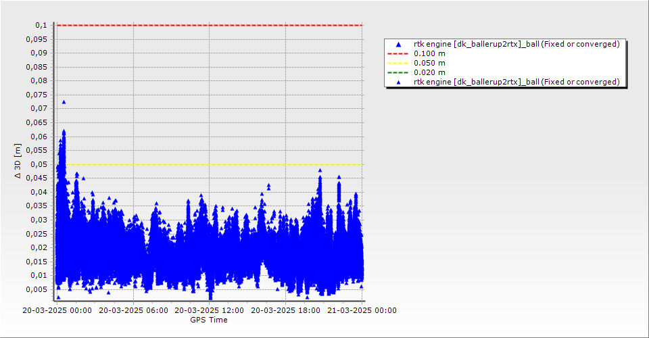Click the '0,09' y-axis tick label
The height and width of the screenshot is (338, 649).
coord(39,53)
